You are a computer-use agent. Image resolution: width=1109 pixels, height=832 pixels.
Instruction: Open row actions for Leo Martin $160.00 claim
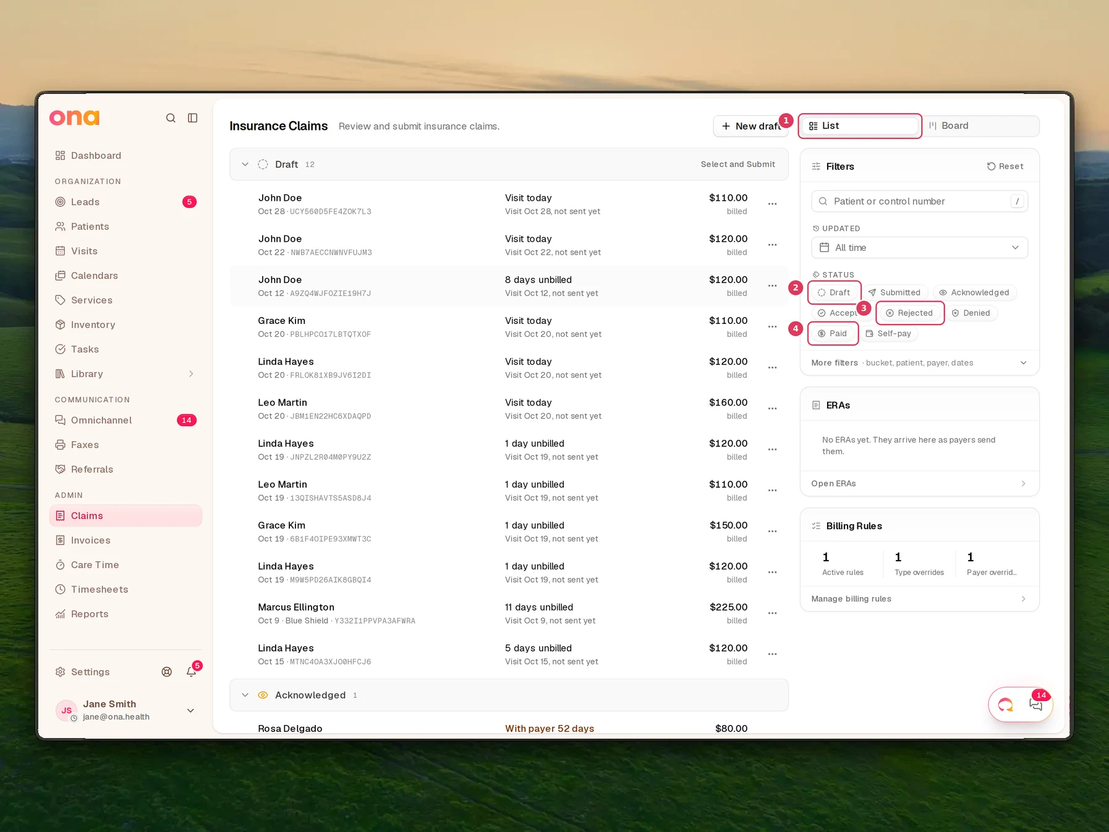[x=773, y=409]
